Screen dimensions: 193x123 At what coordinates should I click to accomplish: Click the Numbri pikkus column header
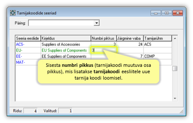click(x=104, y=39)
